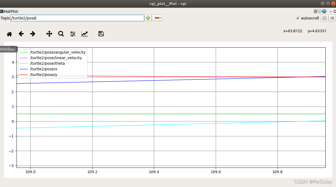Click the MatPlot panel title label

[x=11, y=11]
